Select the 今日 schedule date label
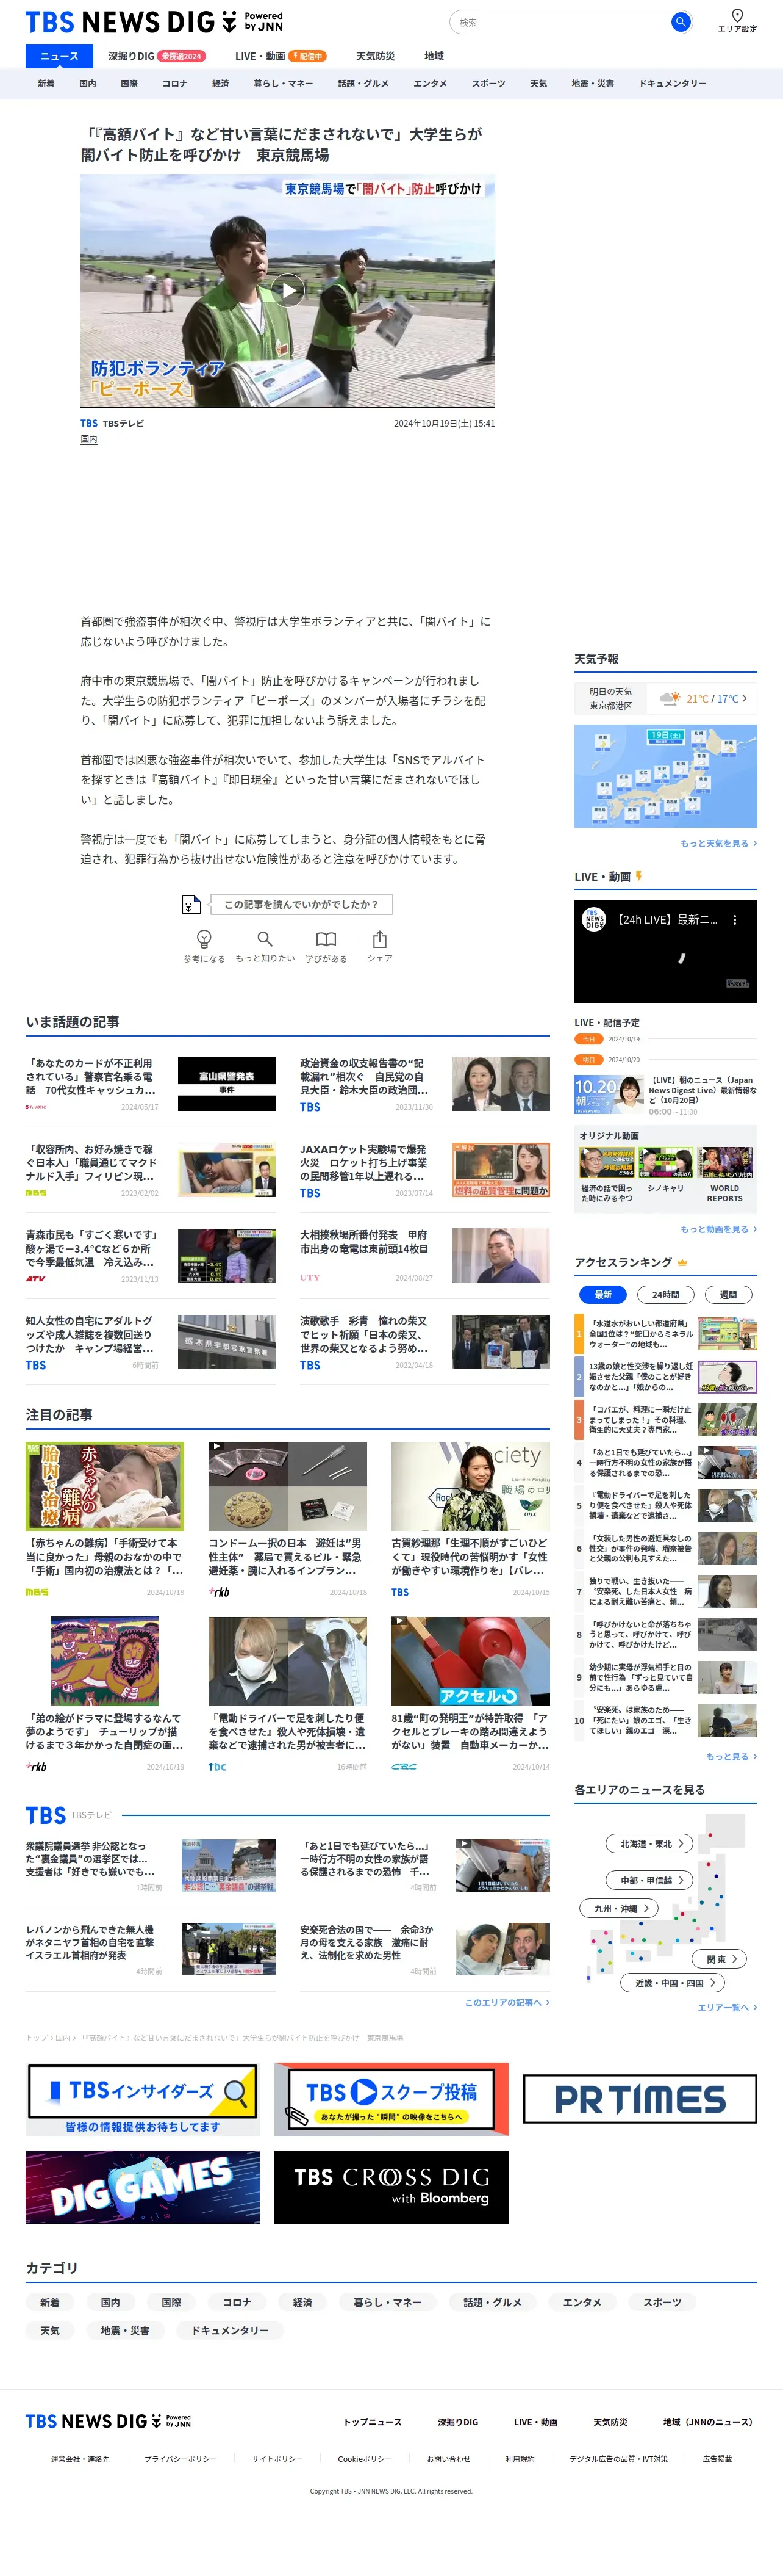Image resolution: width=783 pixels, height=2576 pixels. coord(588,1039)
